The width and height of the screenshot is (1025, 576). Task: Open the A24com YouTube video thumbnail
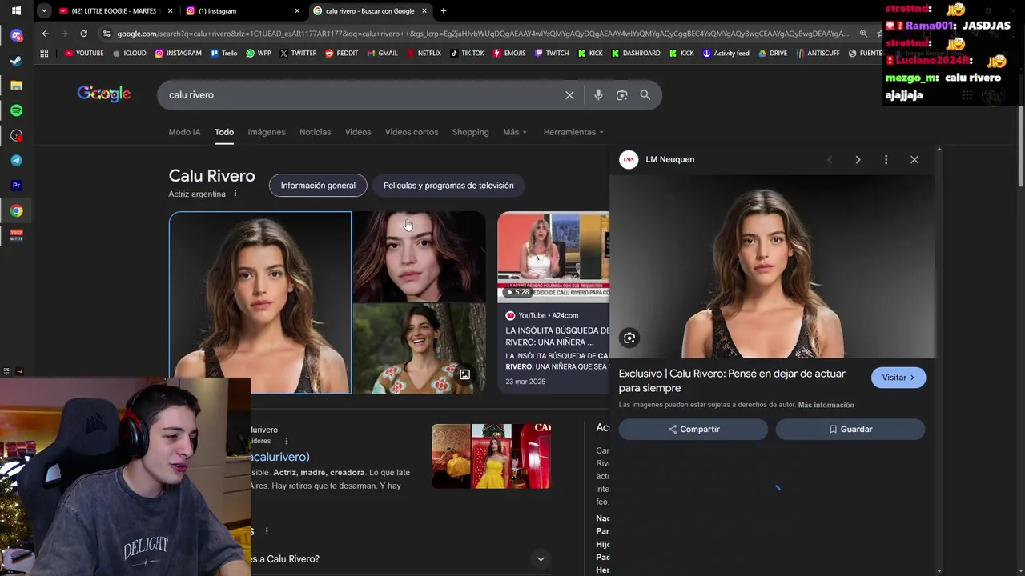(x=553, y=257)
